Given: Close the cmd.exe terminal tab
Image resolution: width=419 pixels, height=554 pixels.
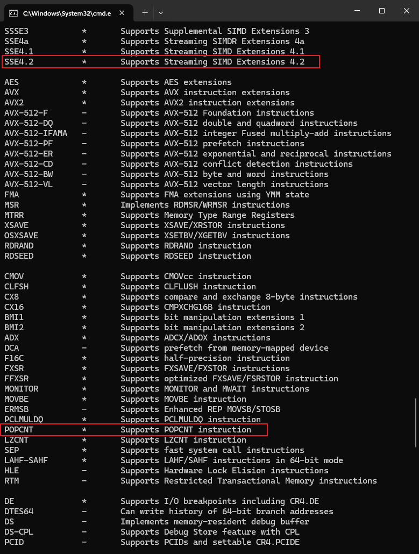Looking at the screenshot, I should pyautogui.click(x=122, y=13).
